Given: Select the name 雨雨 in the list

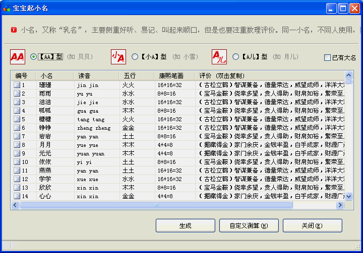Looking at the screenshot, I should [45, 94].
